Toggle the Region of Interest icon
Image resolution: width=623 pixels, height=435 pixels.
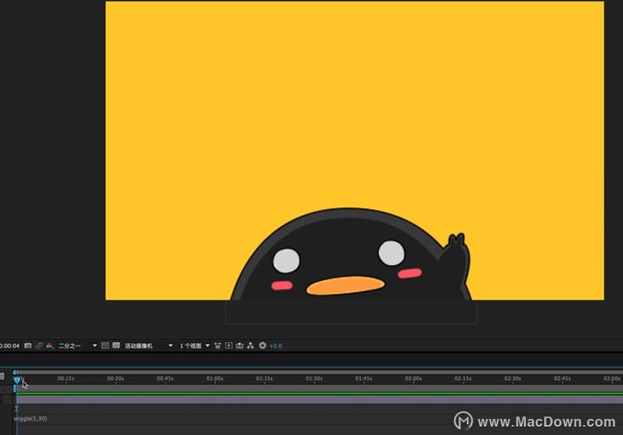(x=105, y=345)
